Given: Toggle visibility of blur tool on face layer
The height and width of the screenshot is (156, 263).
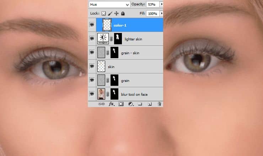Looking at the screenshot, I should pyautogui.click(x=92, y=94).
